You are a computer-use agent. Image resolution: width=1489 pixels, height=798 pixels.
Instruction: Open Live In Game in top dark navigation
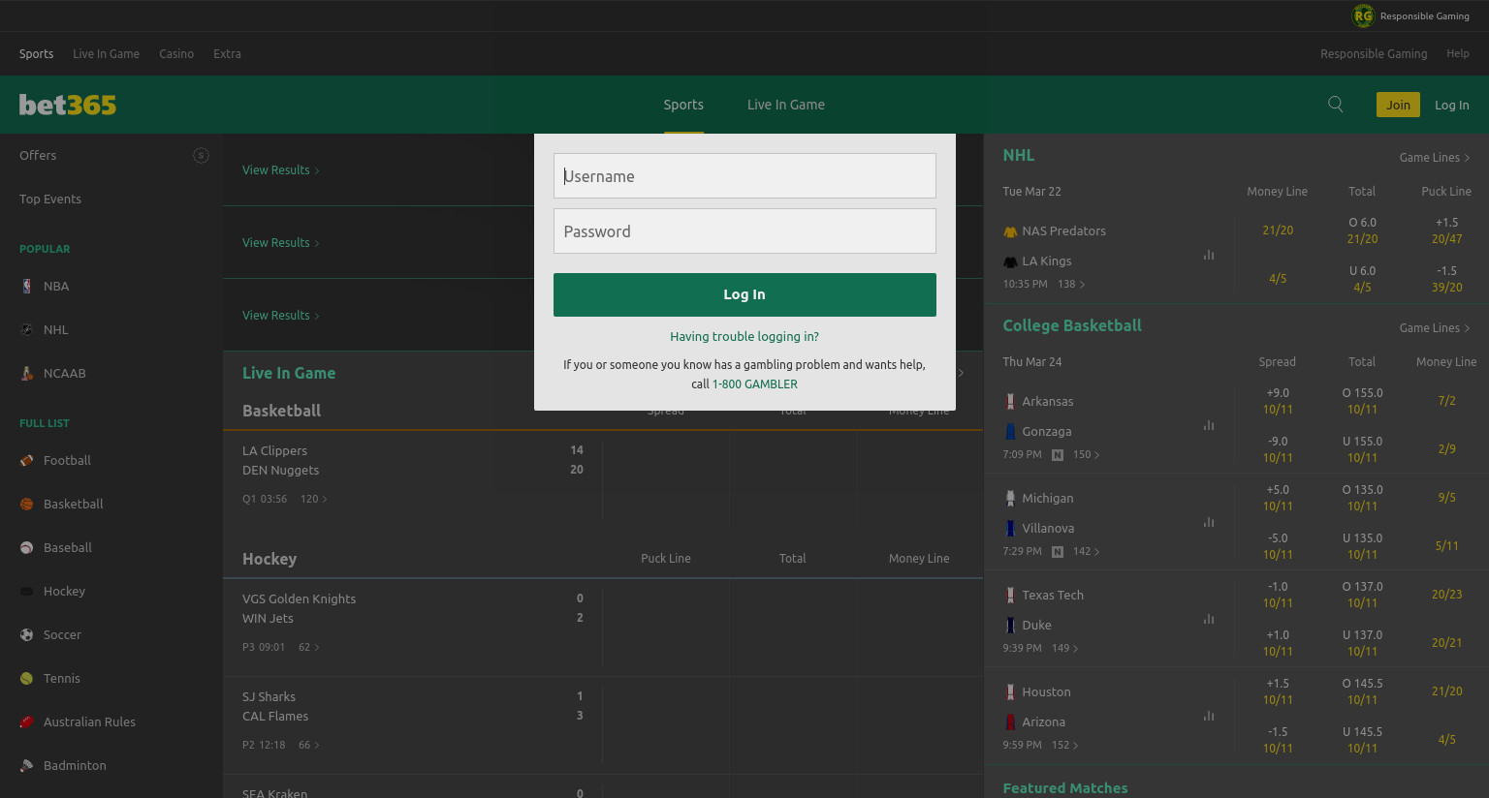[106, 54]
